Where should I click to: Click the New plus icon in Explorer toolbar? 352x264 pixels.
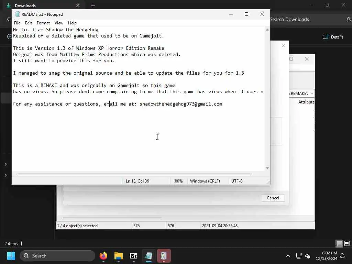pyautogui.click(x=9, y=36)
